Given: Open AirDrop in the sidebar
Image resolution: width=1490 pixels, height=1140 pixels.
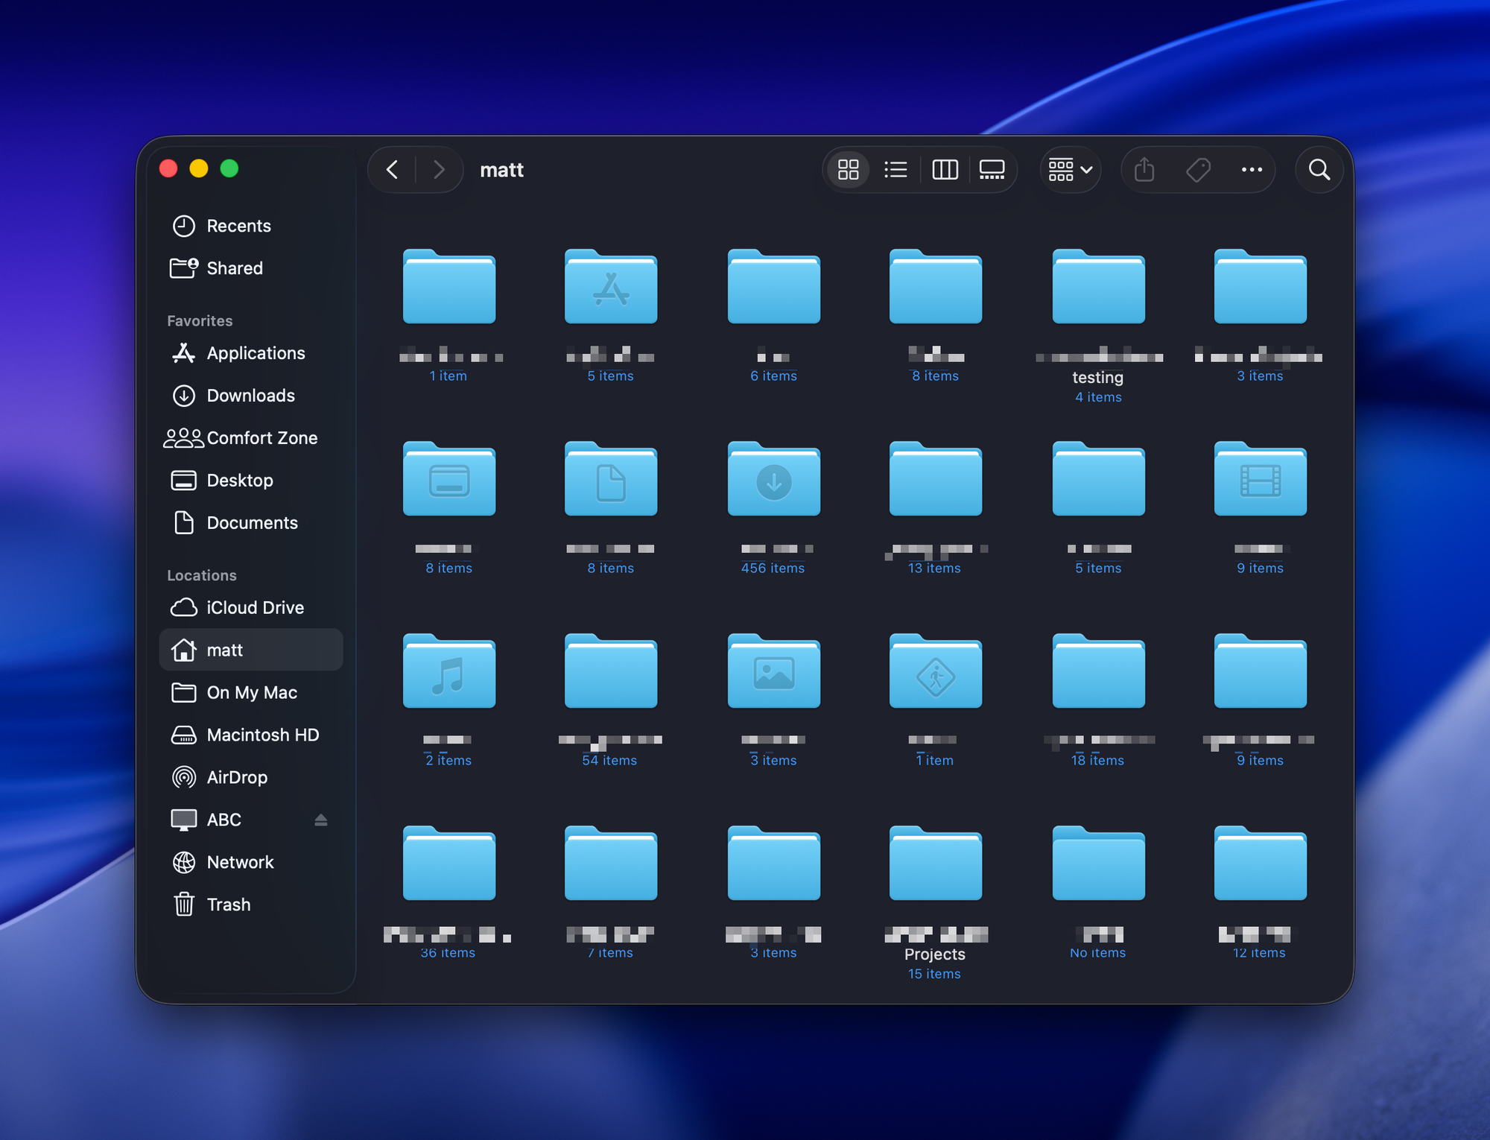Looking at the screenshot, I should [236, 777].
